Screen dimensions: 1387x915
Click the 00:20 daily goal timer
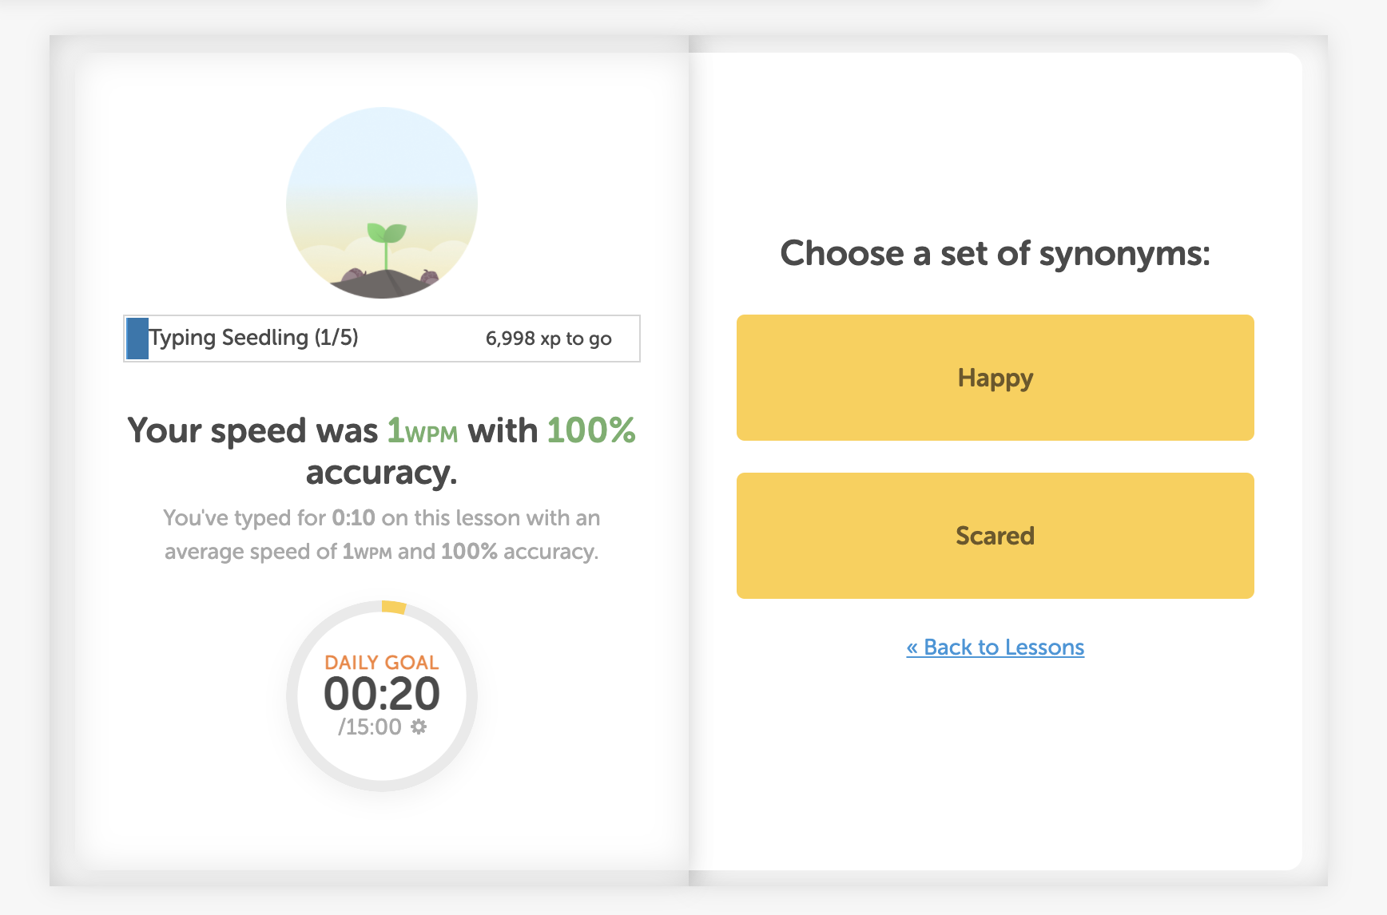pyautogui.click(x=382, y=693)
